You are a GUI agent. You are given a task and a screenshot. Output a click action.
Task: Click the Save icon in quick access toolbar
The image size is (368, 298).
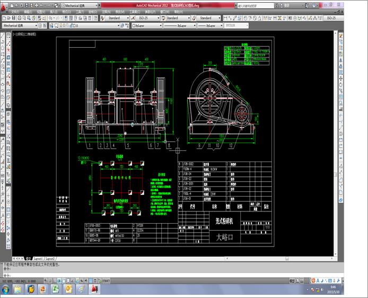pyautogui.click(x=27, y=5)
